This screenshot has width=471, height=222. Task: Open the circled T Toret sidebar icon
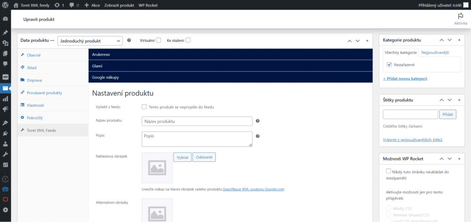pyautogui.click(x=5, y=179)
